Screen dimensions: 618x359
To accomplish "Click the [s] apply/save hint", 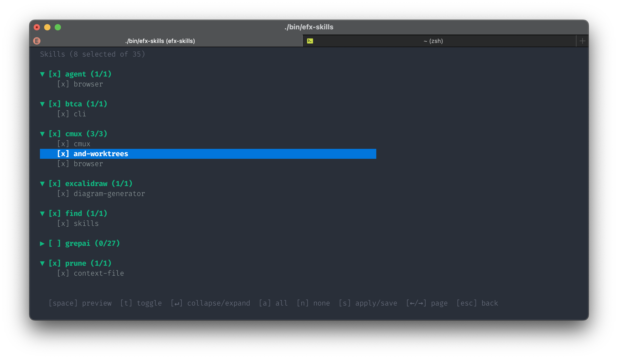I will pos(368,303).
